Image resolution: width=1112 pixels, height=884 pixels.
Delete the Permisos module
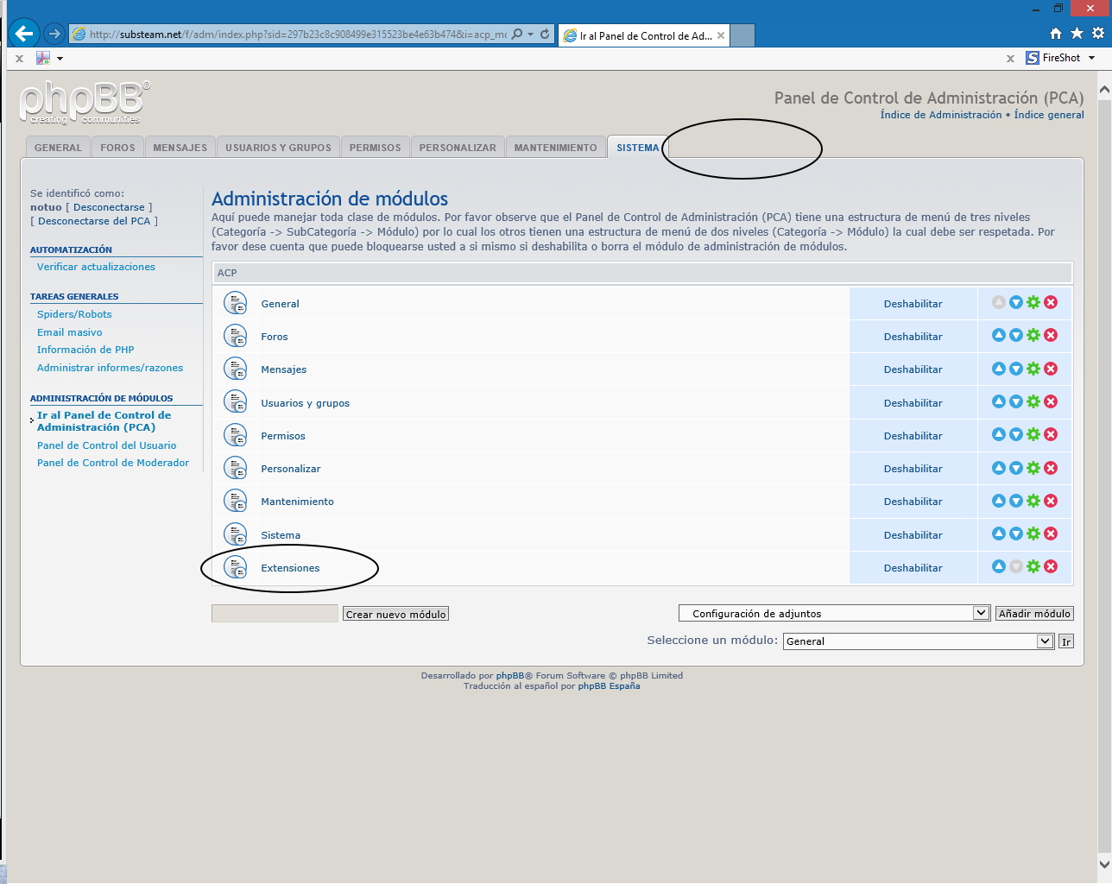pyautogui.click(x=1051, y=435)
